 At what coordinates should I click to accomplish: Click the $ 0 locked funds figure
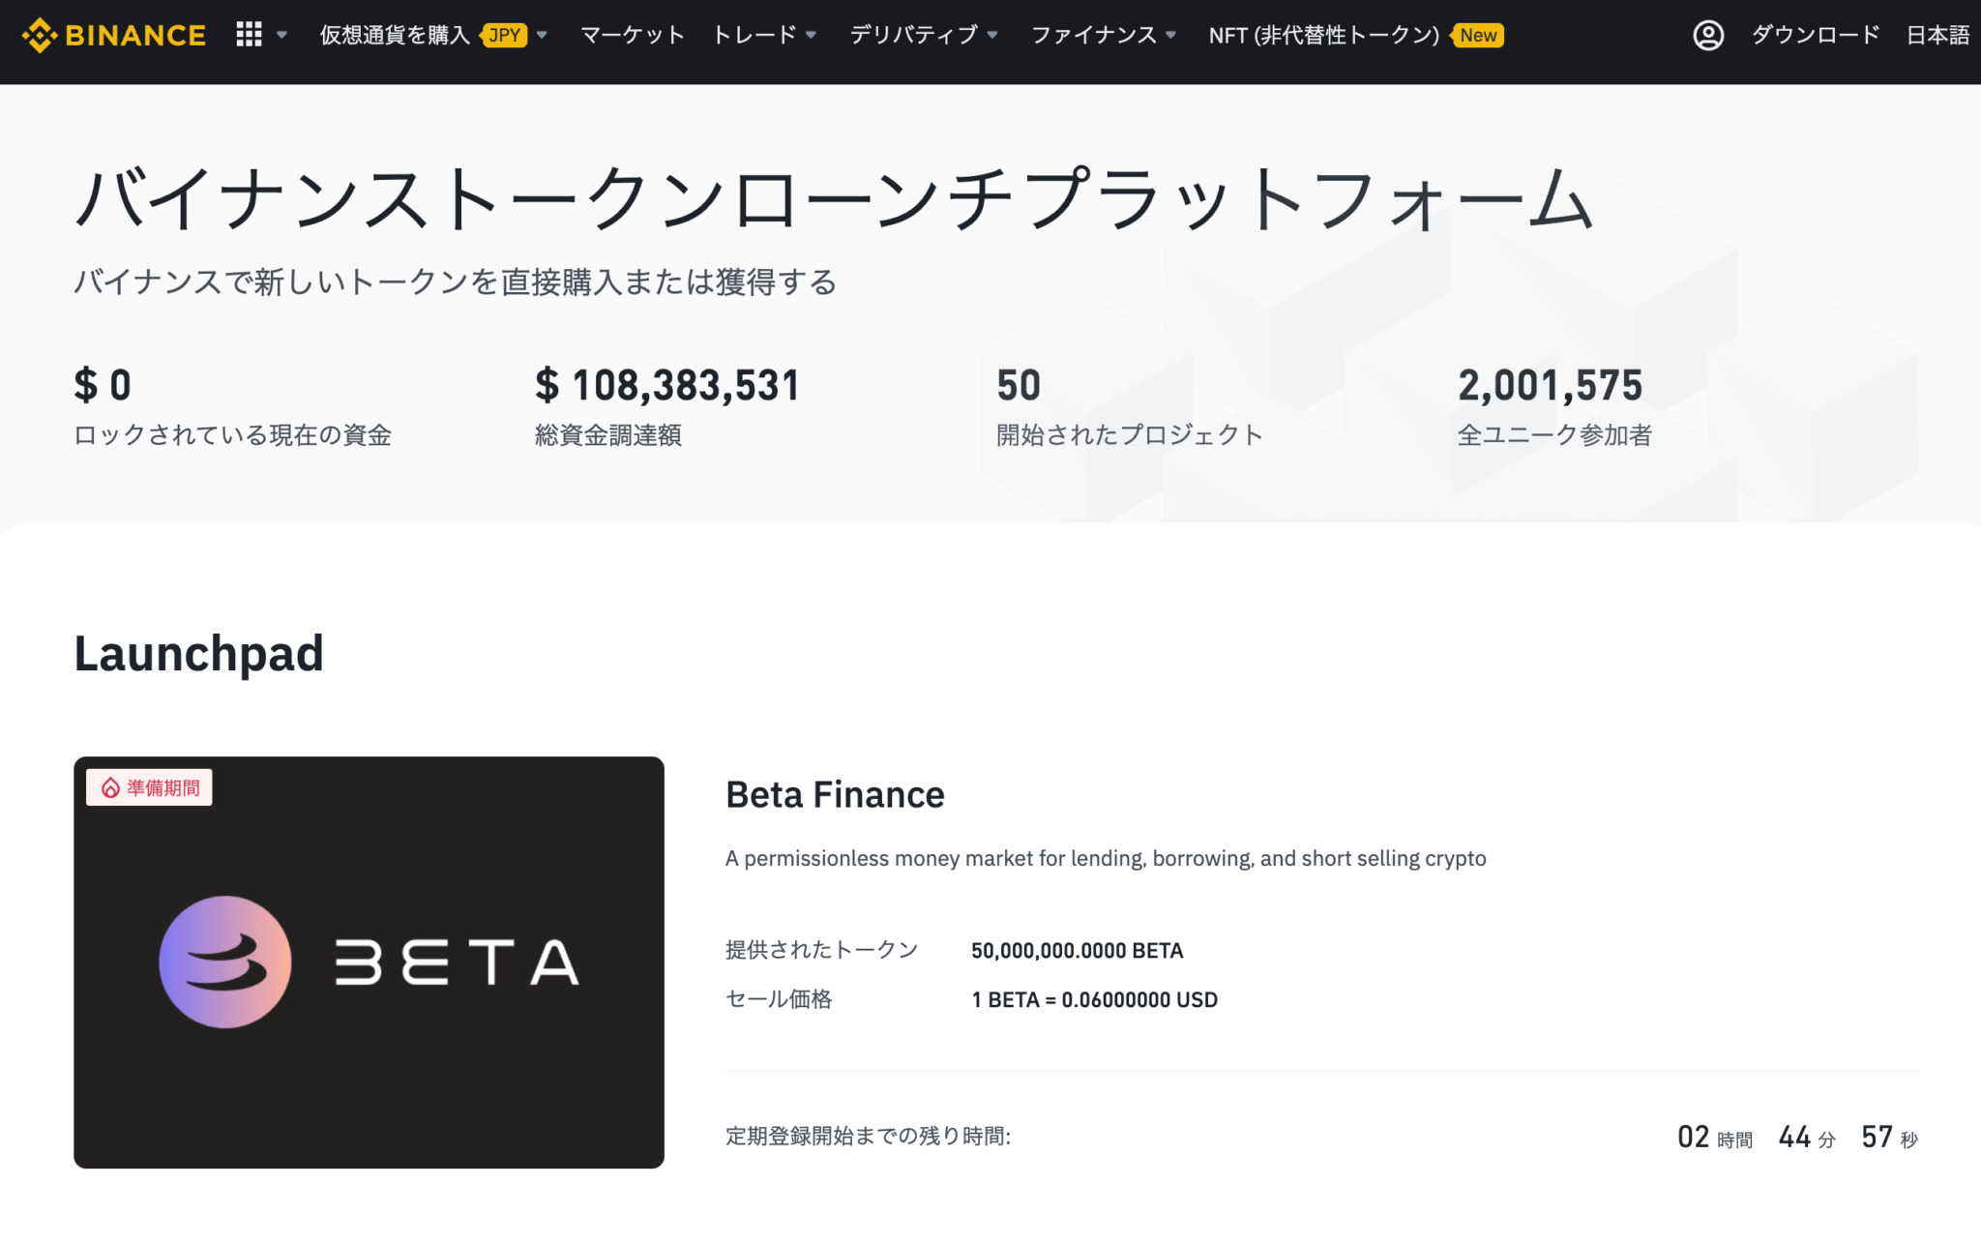click(x=103, y=385)
